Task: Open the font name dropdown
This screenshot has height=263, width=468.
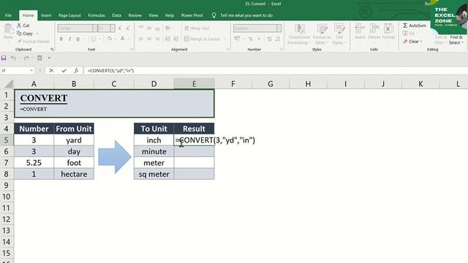Action: pos(94,28)
